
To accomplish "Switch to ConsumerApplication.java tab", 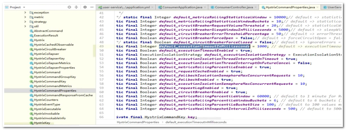I will 183,7.
